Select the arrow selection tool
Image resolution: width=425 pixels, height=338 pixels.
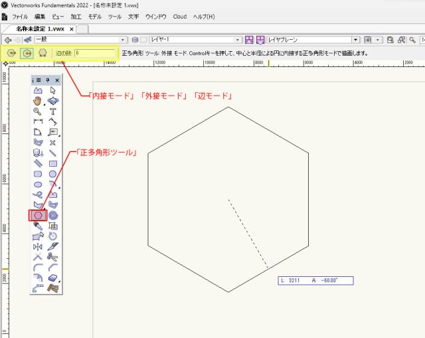(53, 90)
